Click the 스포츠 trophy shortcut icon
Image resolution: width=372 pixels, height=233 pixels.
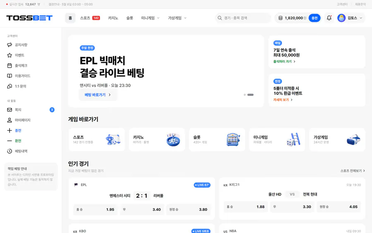[113, 139]
